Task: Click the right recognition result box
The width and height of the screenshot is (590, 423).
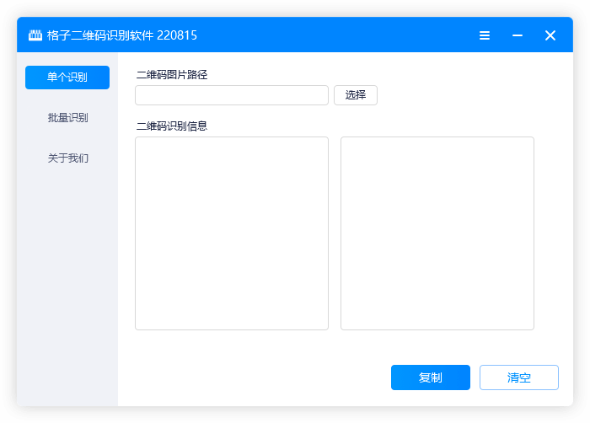Action: point(437,233)
